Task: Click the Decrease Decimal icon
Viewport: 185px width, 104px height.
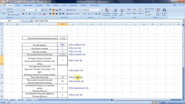Action: pyautogui.click(x=99, y=14)
